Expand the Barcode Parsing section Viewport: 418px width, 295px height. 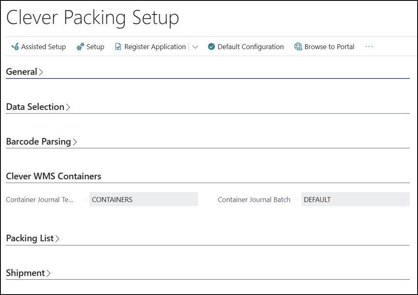pos(41,142)
